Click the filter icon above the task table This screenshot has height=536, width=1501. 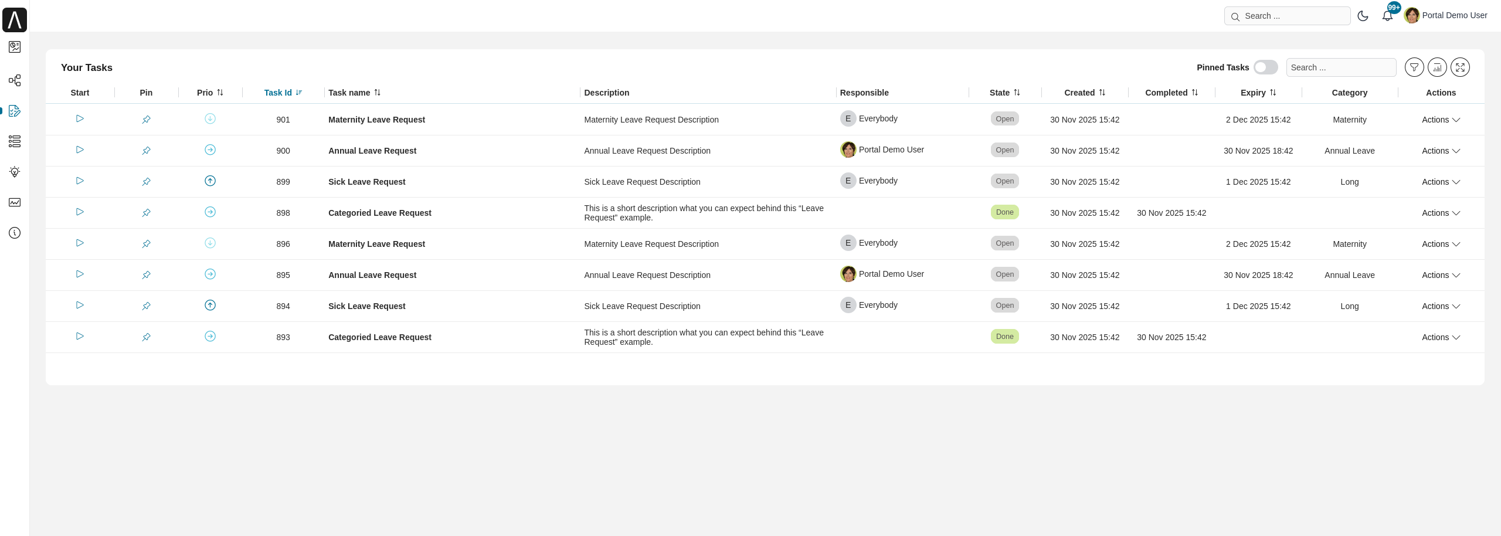[1414, 67]
